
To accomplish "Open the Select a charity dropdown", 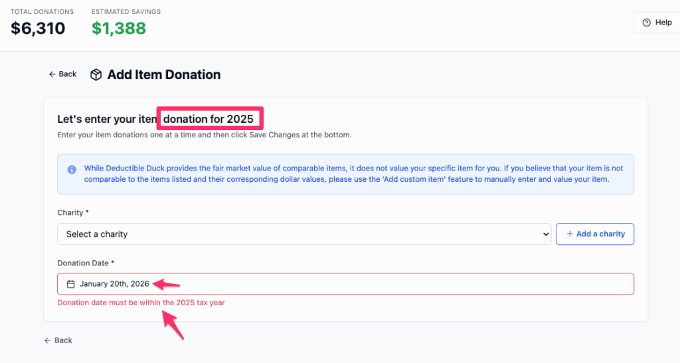I will tap(304, 234).
